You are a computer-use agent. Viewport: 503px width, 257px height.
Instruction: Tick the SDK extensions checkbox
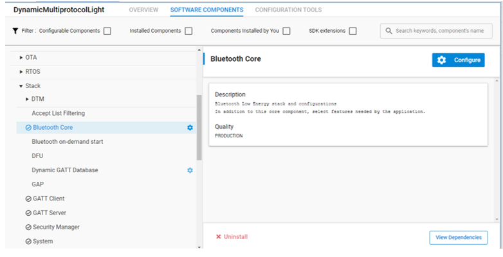[x=353, y=31]
